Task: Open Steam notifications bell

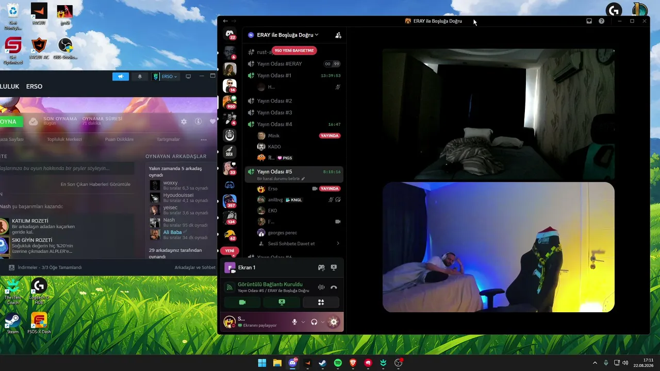Action: [140, 77]
